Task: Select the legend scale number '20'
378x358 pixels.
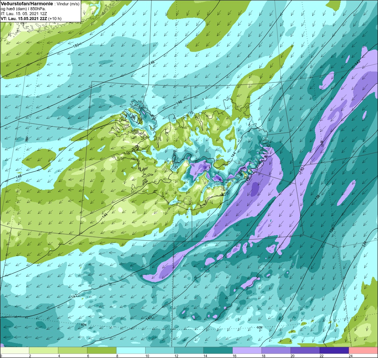Action: click(293, 356)
